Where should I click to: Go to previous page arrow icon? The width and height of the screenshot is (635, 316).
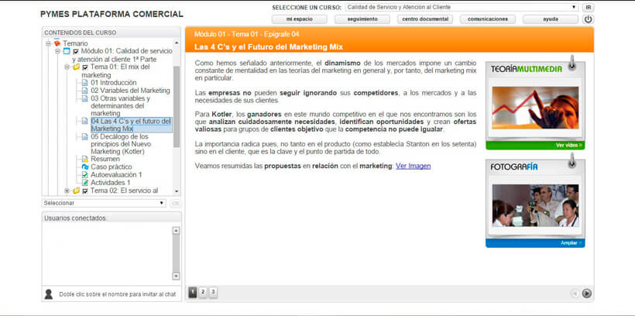click(575, 293)
